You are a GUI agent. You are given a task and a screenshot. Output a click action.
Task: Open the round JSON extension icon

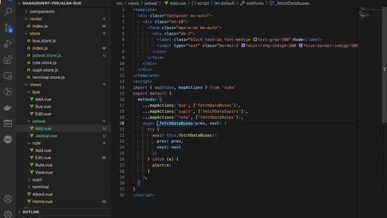[x=8, y=139]
